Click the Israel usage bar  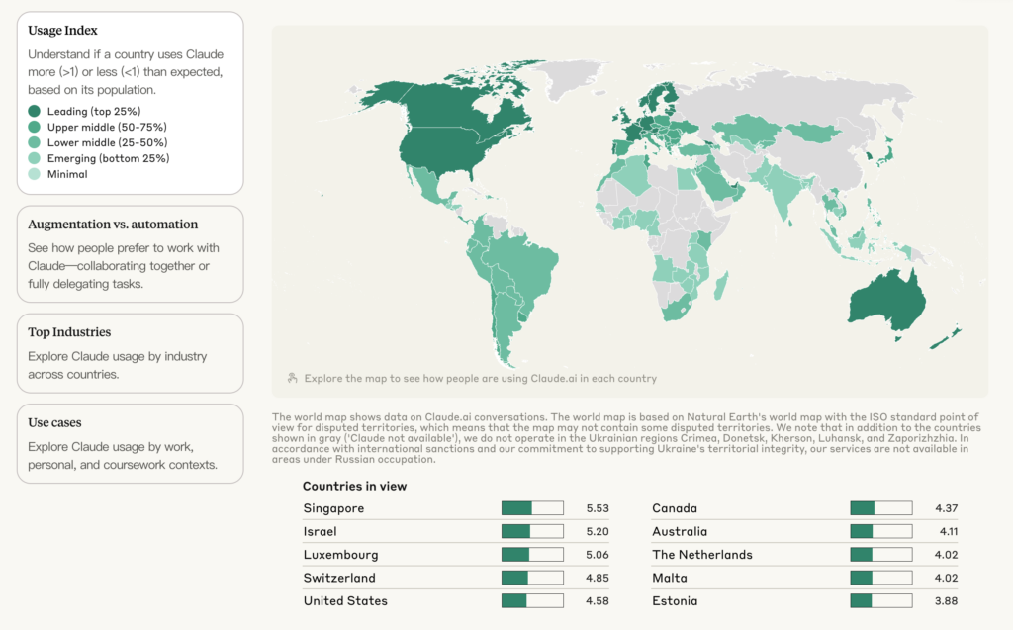coord(532,532)
